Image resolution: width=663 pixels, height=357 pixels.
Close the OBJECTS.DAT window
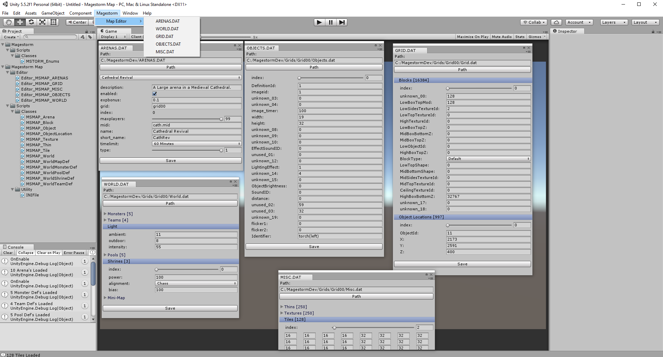(x=380, y=45)
